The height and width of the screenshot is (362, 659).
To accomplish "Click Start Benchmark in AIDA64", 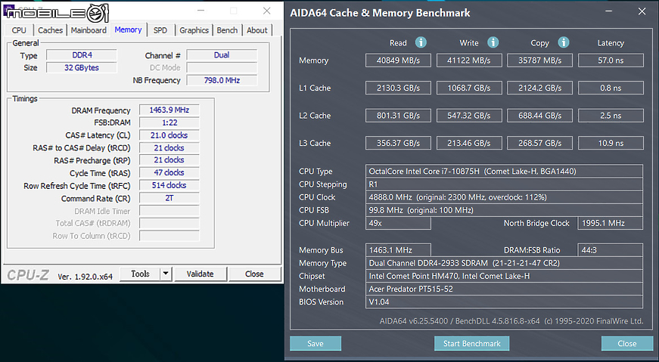I will click(x=471, y=344).
